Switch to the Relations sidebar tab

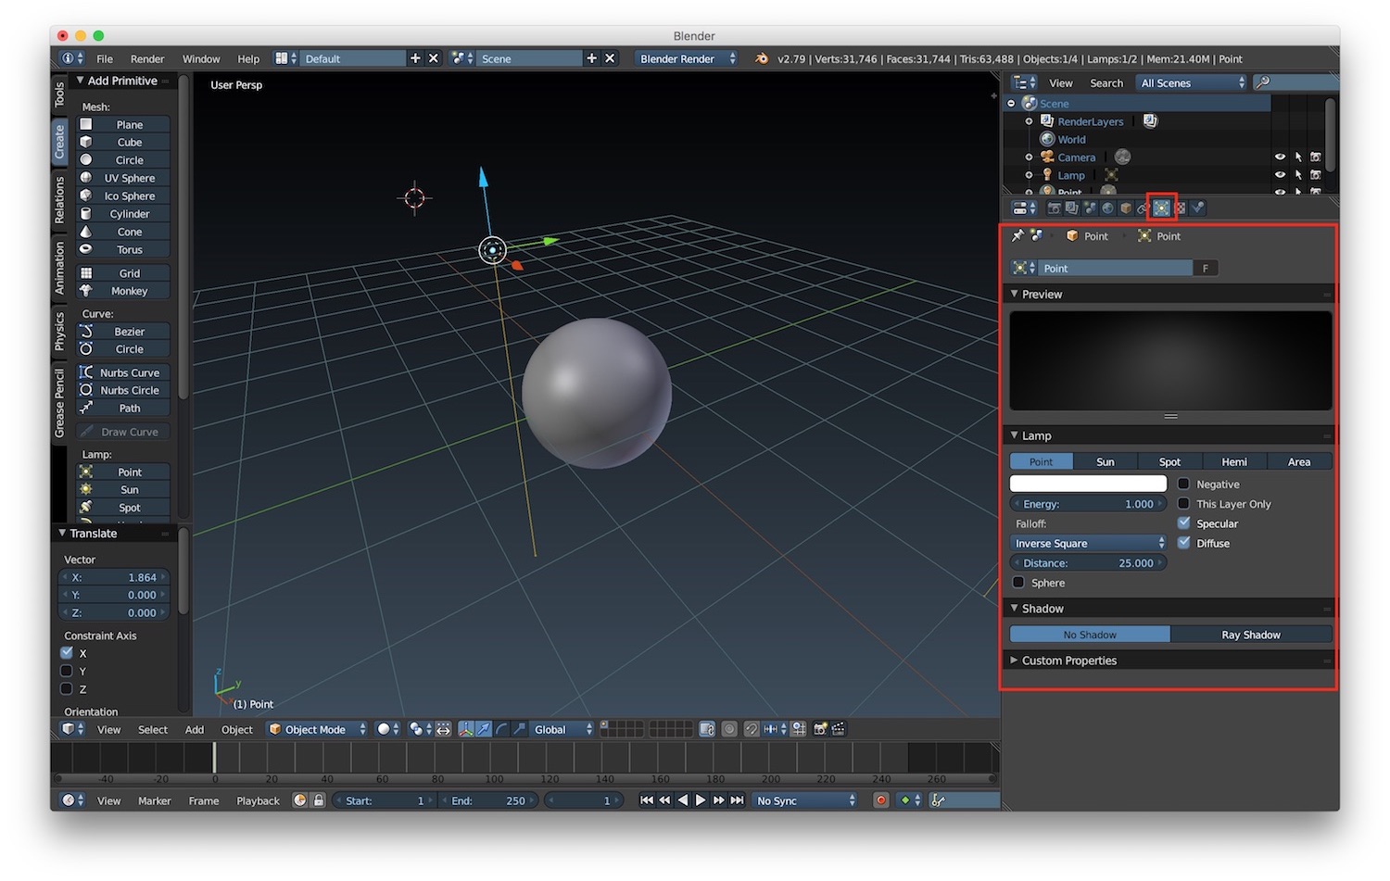(x=59, y=198)
